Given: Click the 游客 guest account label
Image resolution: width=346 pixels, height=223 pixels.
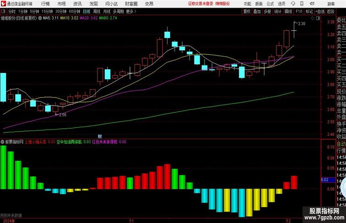Looking at the screenshot, I should click(331, 4).
